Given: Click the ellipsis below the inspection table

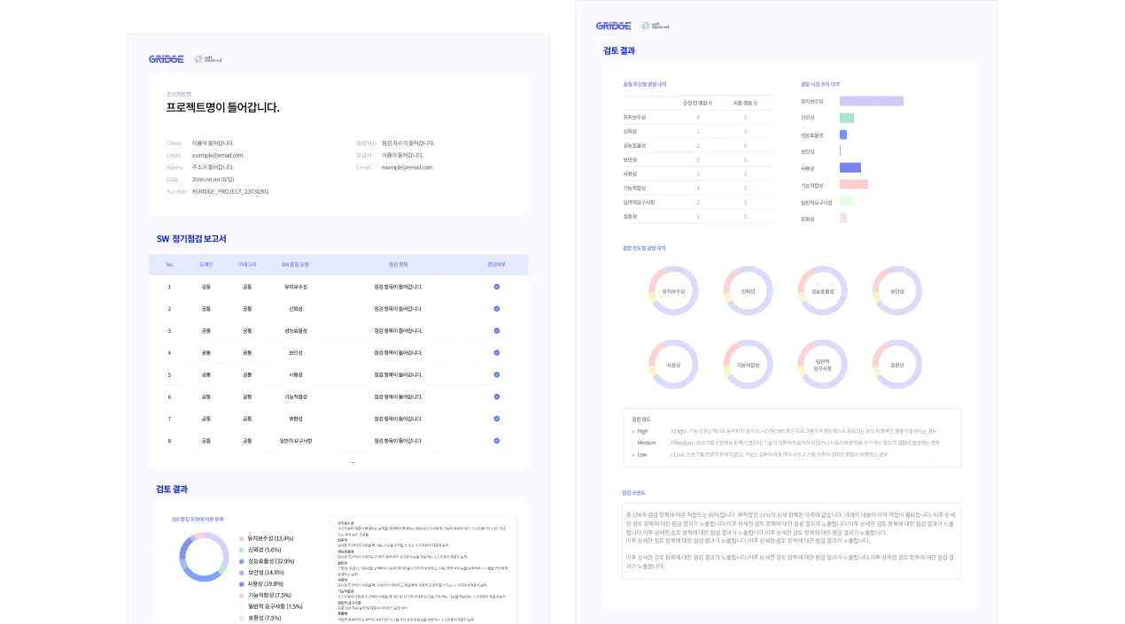Looking at the screenshot, I should click(x=352, y=462).
